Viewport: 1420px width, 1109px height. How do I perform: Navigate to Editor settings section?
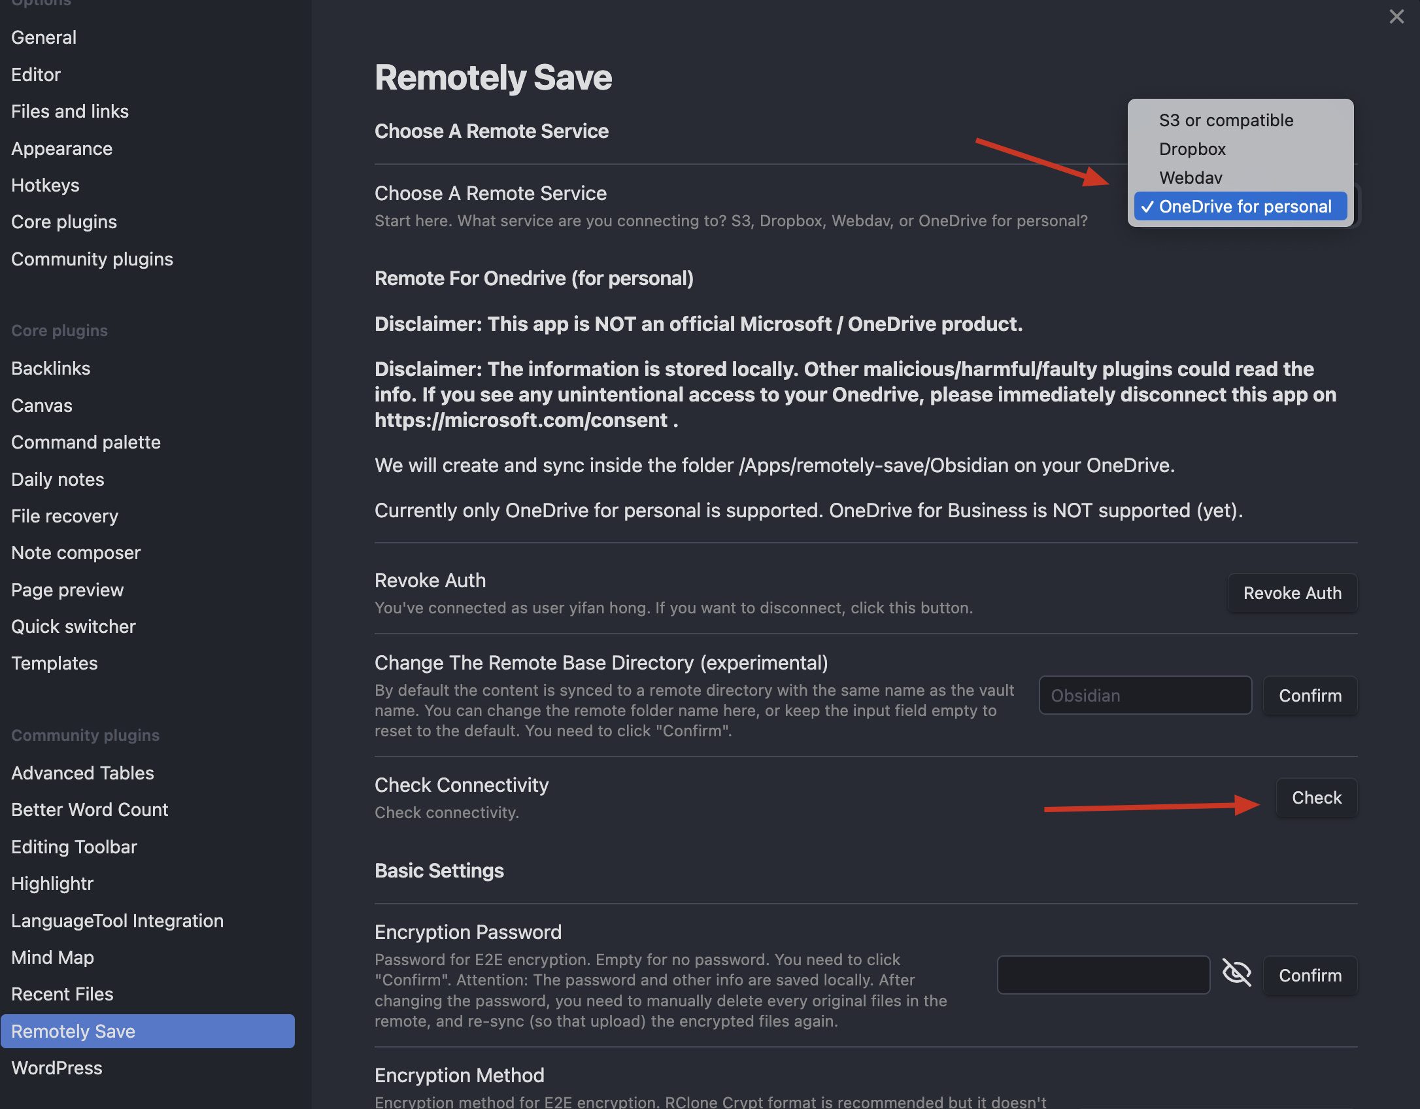(x=35, y=75)
